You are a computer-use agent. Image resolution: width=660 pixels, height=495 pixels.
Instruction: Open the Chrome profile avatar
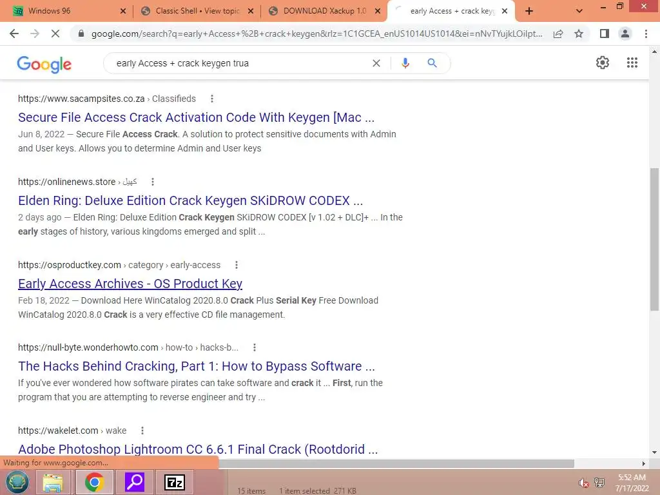pos(625,34)
